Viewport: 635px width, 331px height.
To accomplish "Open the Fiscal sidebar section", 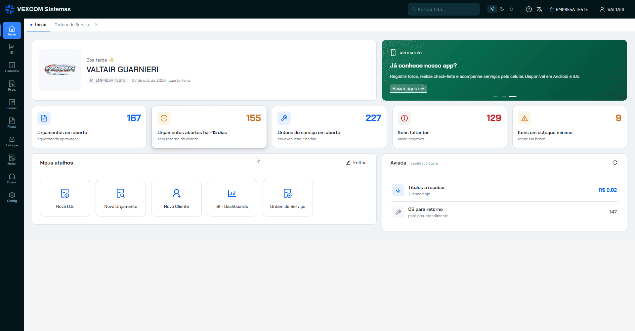I will pos(12,123).
